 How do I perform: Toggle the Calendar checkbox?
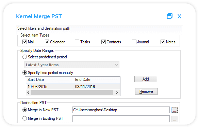point(47,42)
